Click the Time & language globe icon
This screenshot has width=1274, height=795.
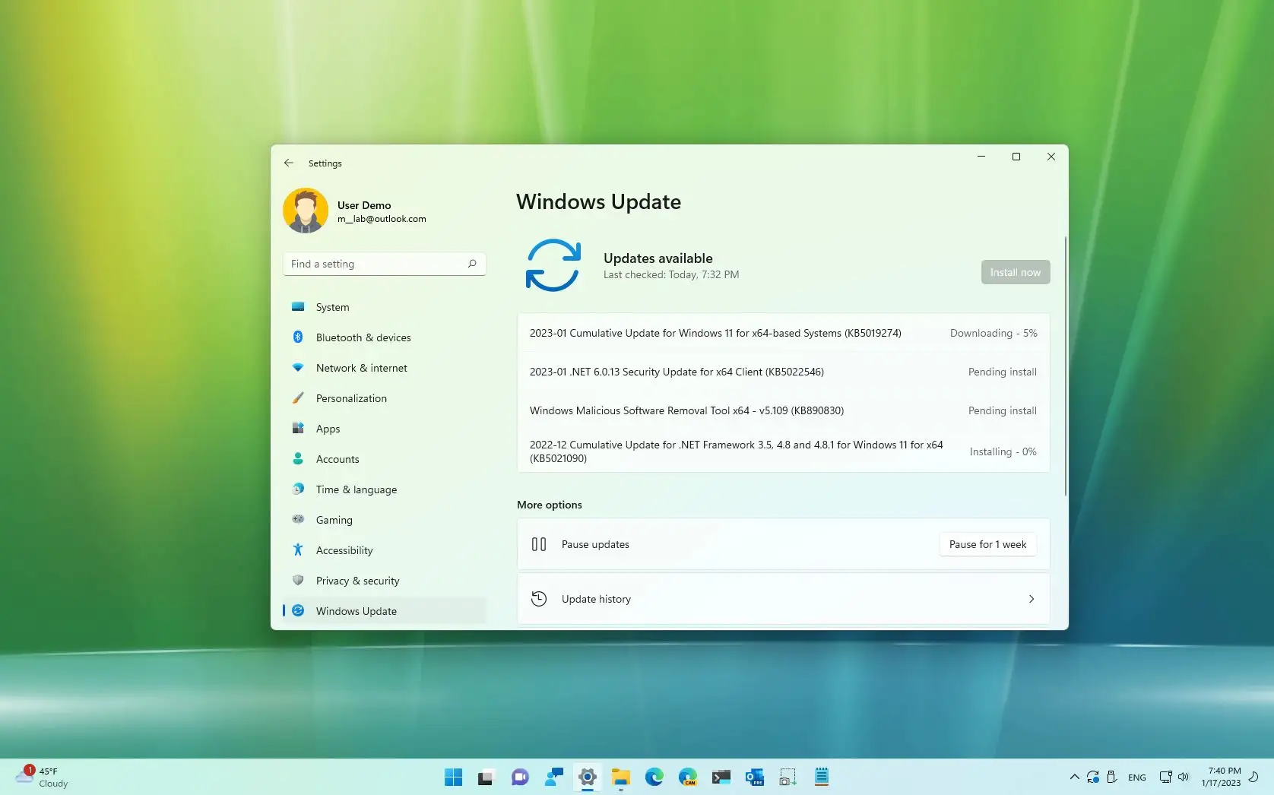click(298, 489)
